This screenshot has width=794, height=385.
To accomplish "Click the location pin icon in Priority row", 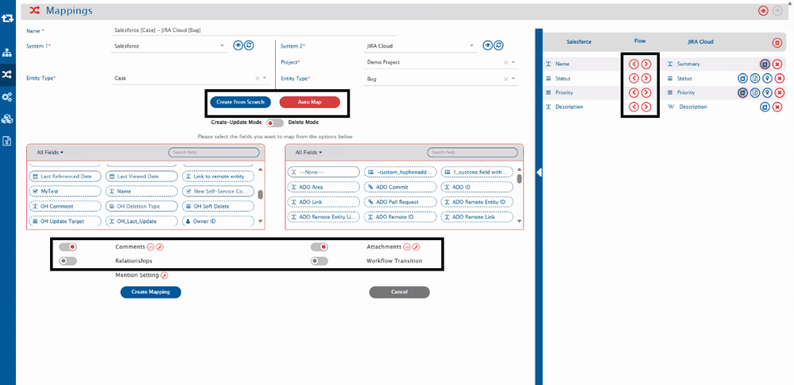I will pyautogui.click(x=767, y=92).
